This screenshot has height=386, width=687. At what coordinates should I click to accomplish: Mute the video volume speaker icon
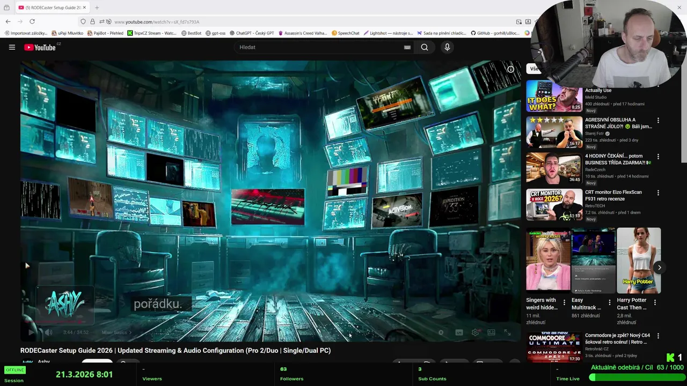point(48,332)
